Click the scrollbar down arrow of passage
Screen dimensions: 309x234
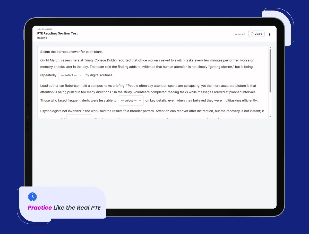(x=270, y=117)
